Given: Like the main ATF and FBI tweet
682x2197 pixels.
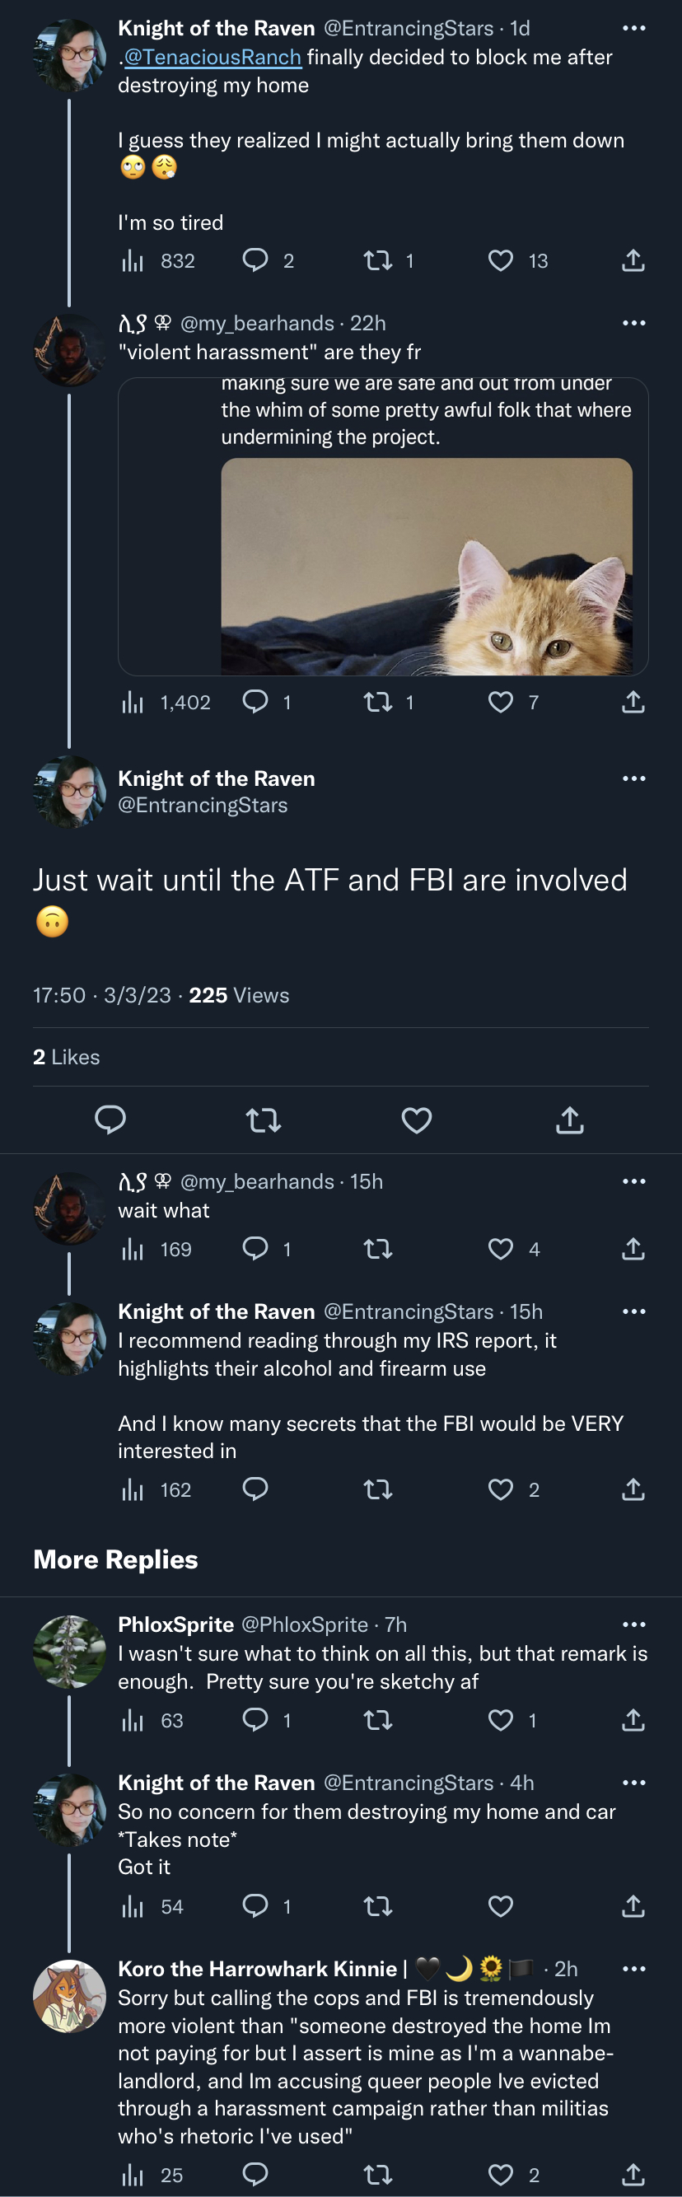Looking at the screenshot, I should click(416, 1120).
